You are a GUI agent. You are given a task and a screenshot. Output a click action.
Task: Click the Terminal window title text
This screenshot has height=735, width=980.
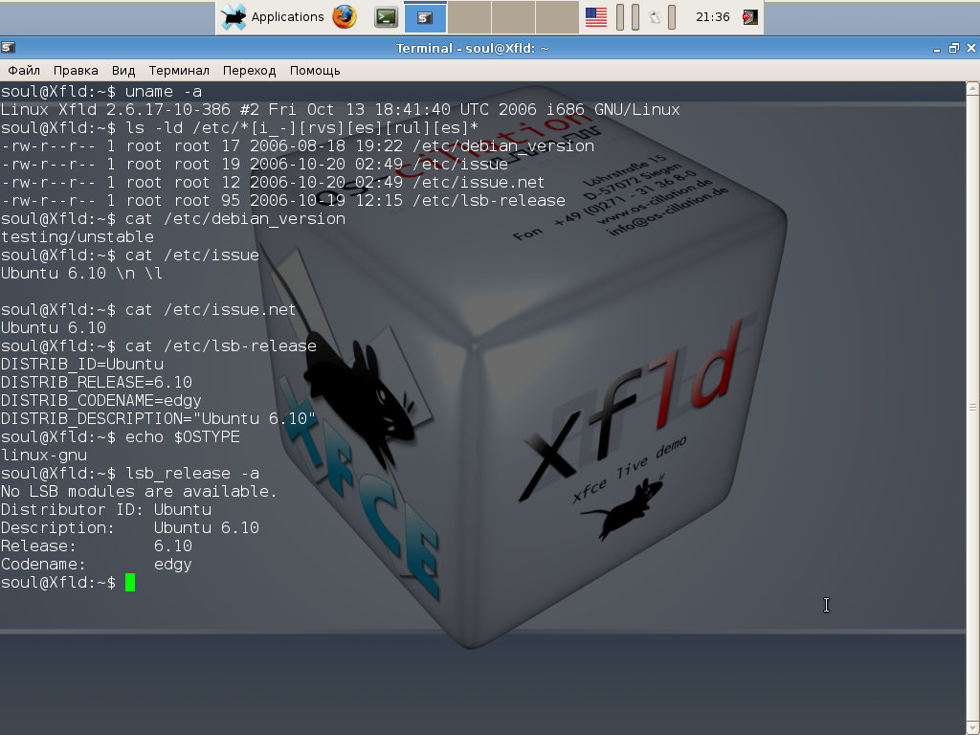coord(473,48)
